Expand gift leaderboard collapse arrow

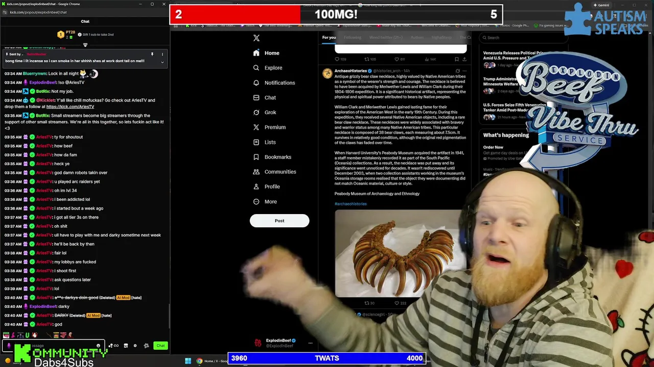click(85, 45)
